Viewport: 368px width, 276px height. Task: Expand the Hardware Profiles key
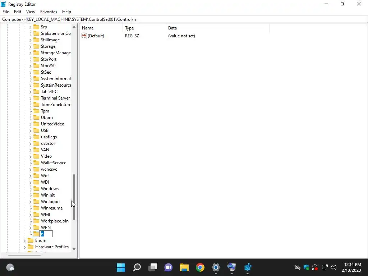pos(25,247)
